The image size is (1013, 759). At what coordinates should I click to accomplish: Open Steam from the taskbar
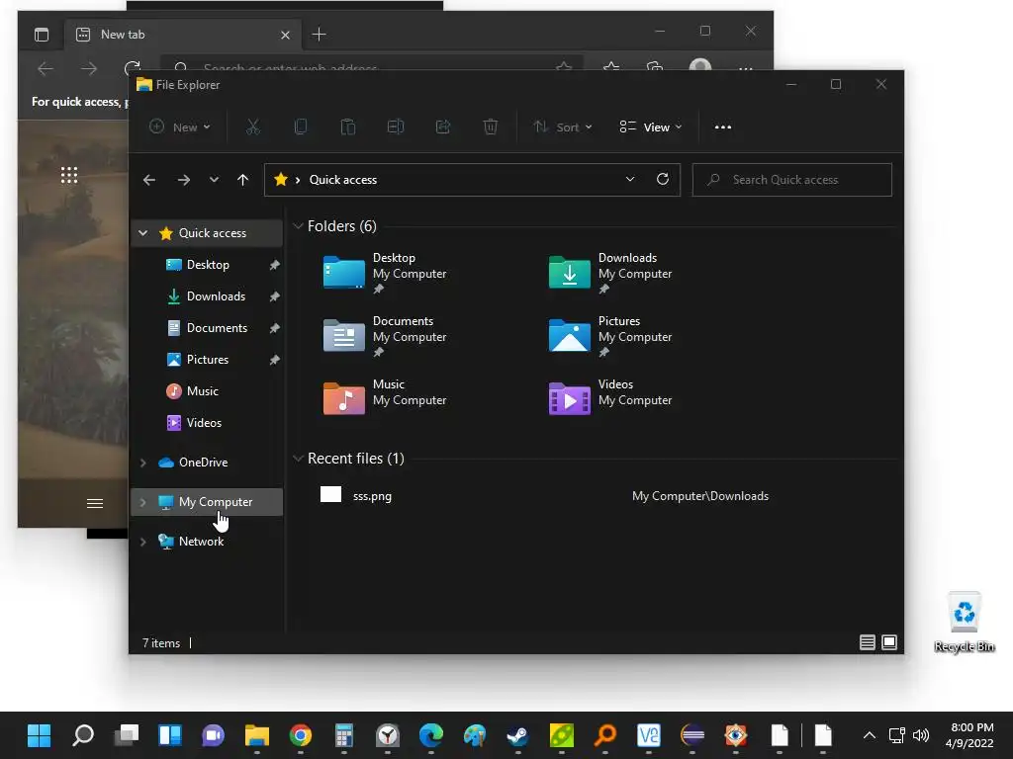pos(518,735)
